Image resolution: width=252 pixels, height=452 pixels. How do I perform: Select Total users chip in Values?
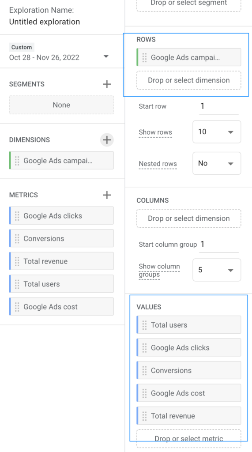click(189, 325)
